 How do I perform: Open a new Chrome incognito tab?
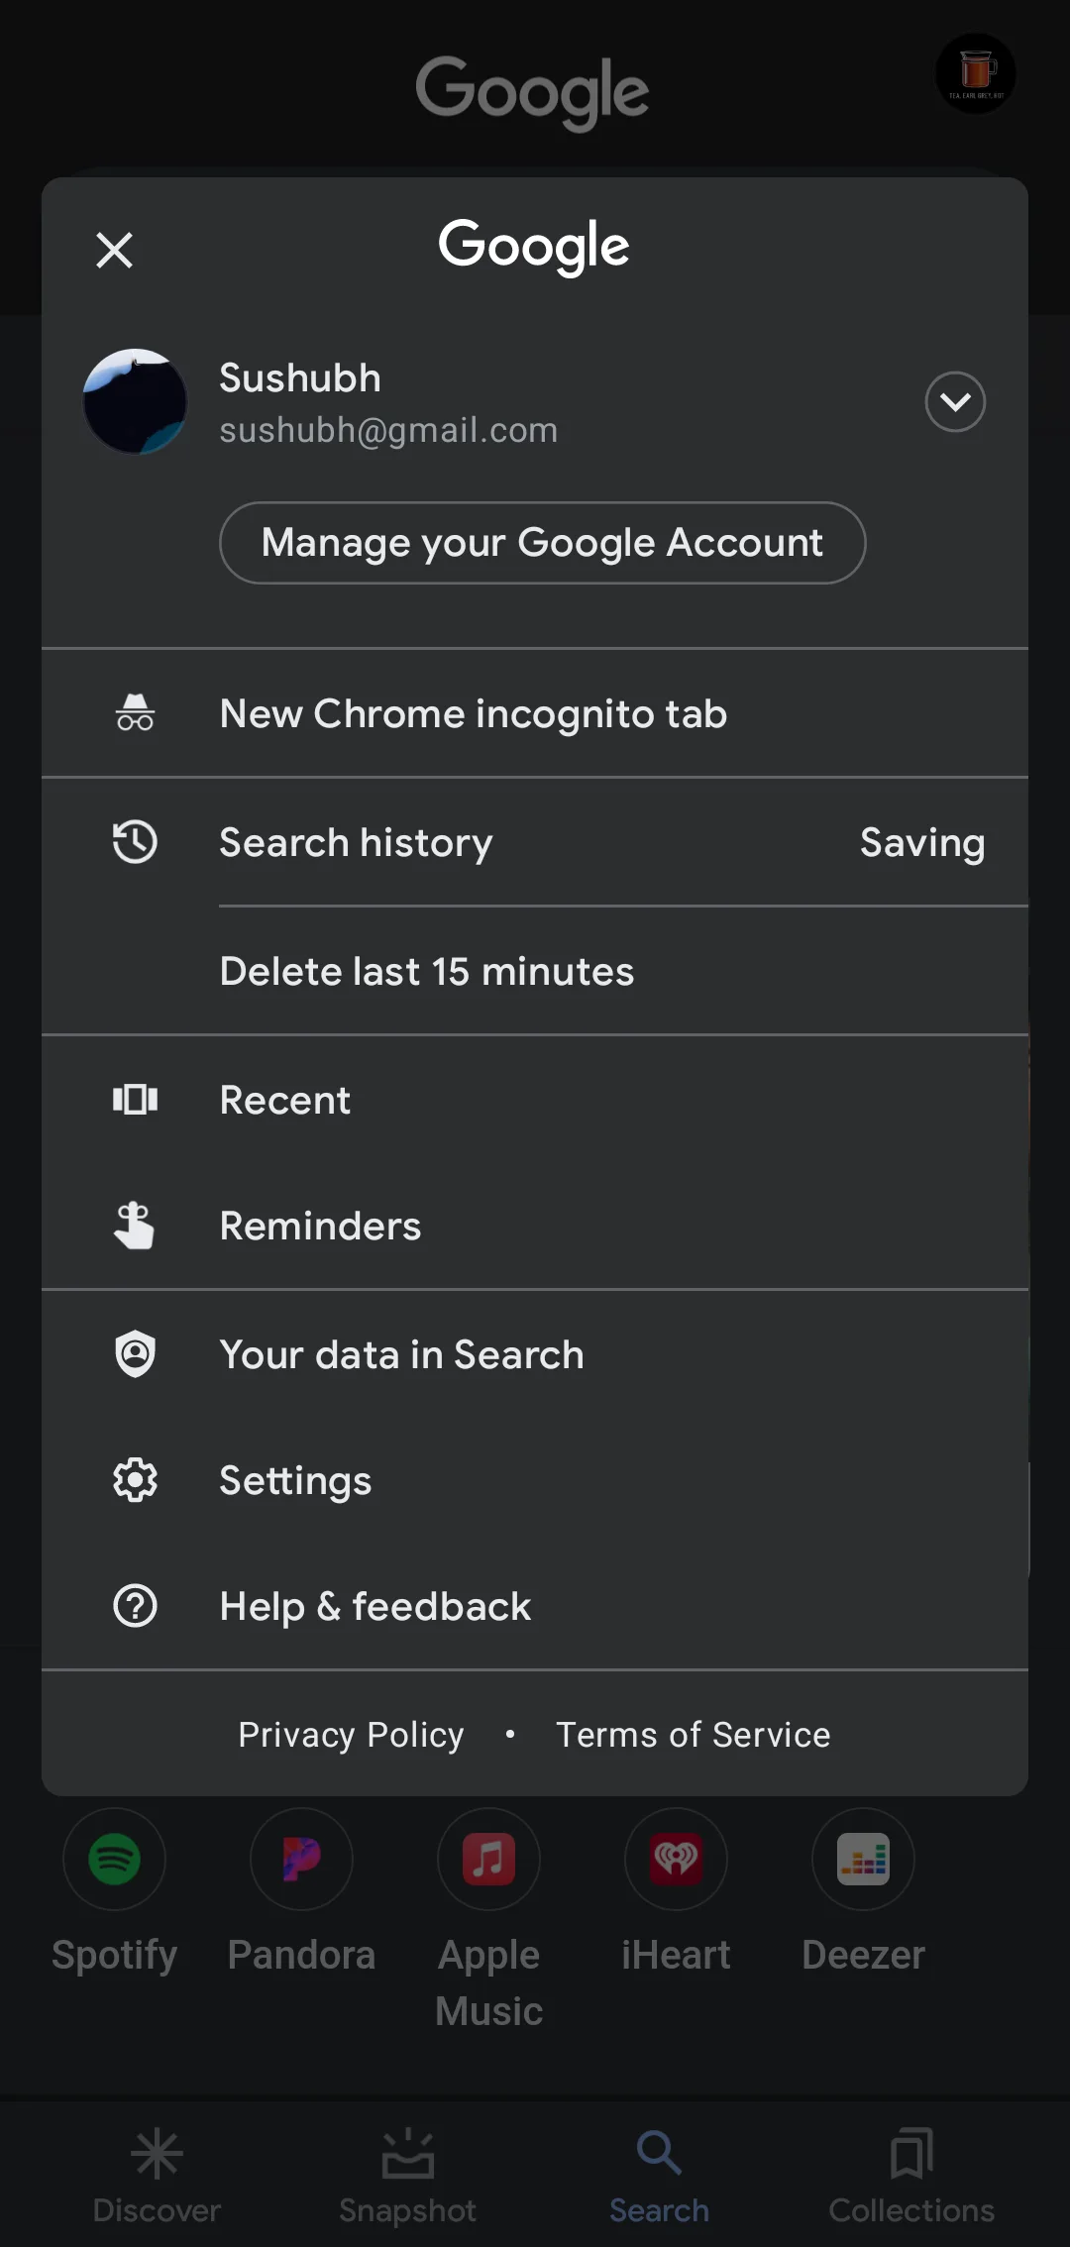tap(474, 713)
